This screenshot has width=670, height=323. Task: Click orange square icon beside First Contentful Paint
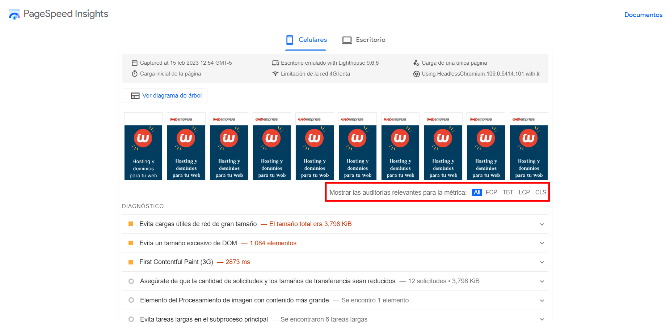tap(131, 262)
